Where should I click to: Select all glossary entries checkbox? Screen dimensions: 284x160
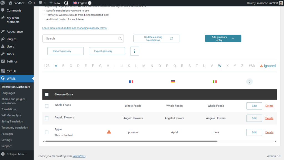coord(47,94)
